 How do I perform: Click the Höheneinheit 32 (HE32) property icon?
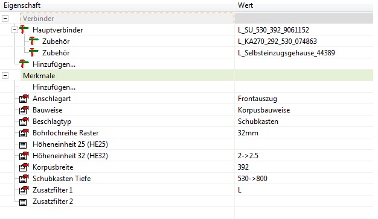24,156
